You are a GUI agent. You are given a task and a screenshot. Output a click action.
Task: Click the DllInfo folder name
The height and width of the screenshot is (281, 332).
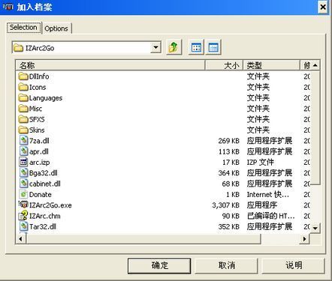pyautogui.click(x=39, y=76)
